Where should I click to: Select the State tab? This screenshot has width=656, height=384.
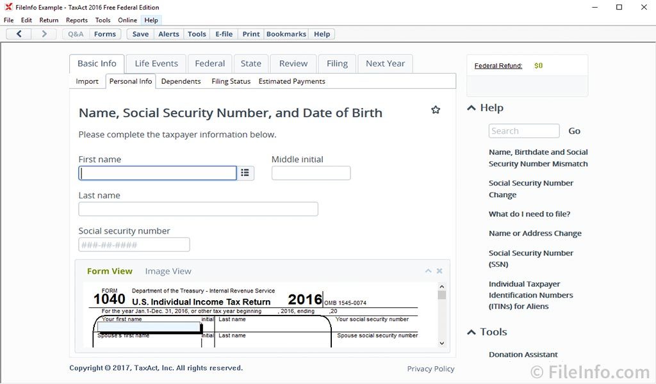[251, 63]
